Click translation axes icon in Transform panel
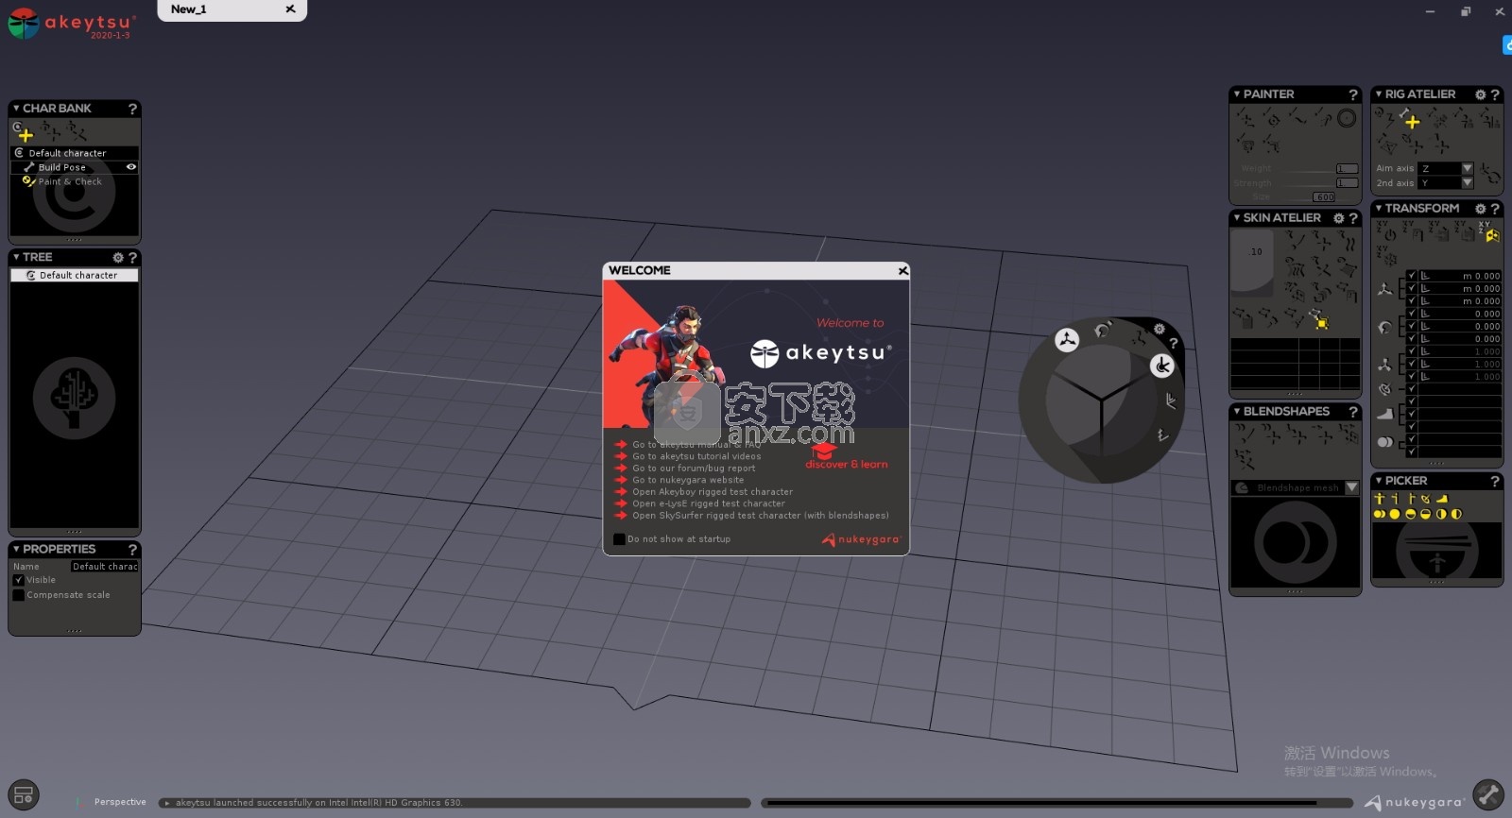 coord(1384,289)
